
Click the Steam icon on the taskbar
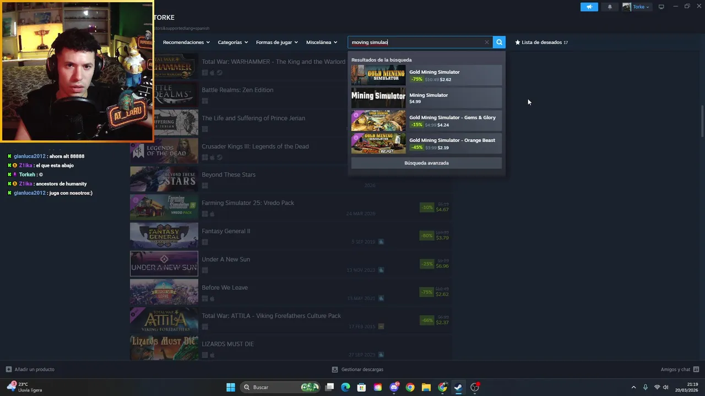point(458,387)
